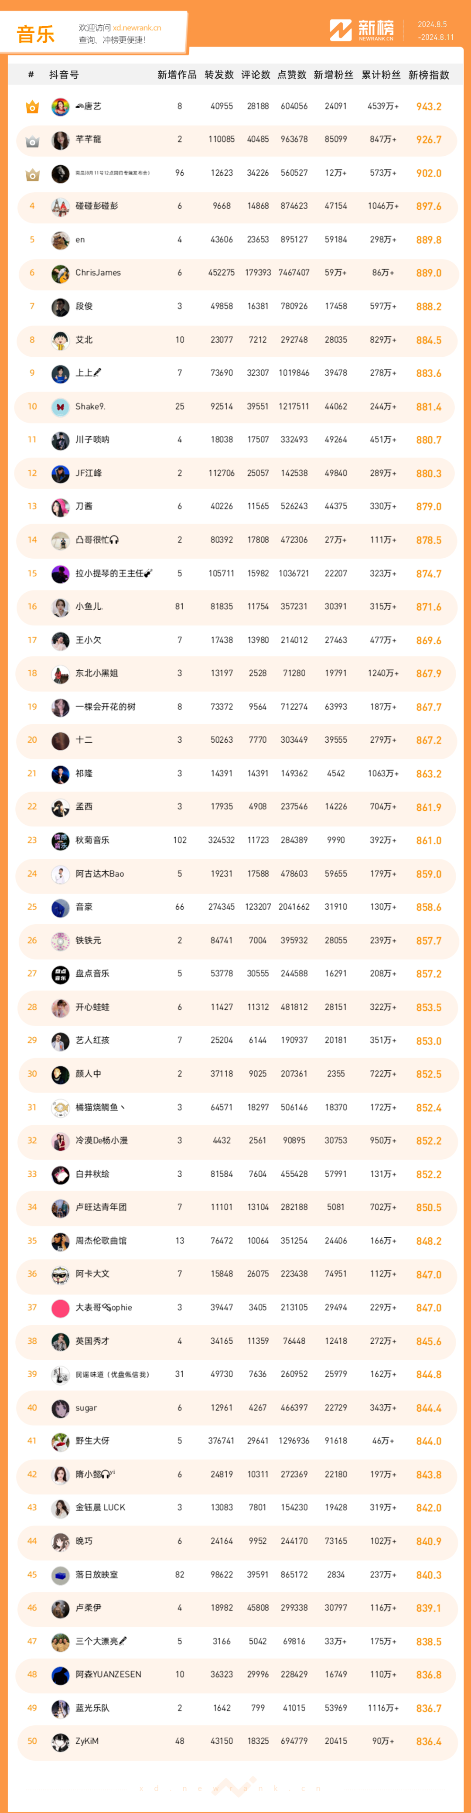Image resolution: width=471 pixels, height=1813 pixels.
Task: Click the gold crown rank-one icon
Action: click(x=32, y=107)
